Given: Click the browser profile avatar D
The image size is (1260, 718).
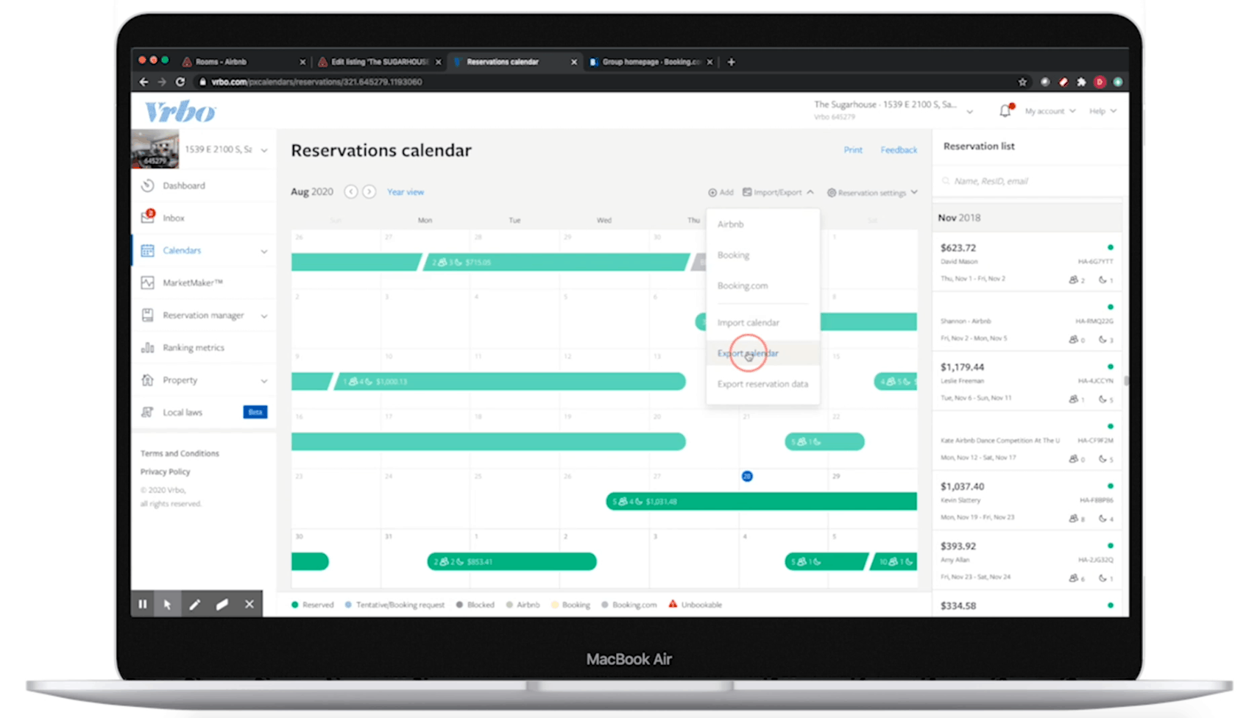Looking at the screenshot, I should pyautogui.click(x=1100, y=82).
